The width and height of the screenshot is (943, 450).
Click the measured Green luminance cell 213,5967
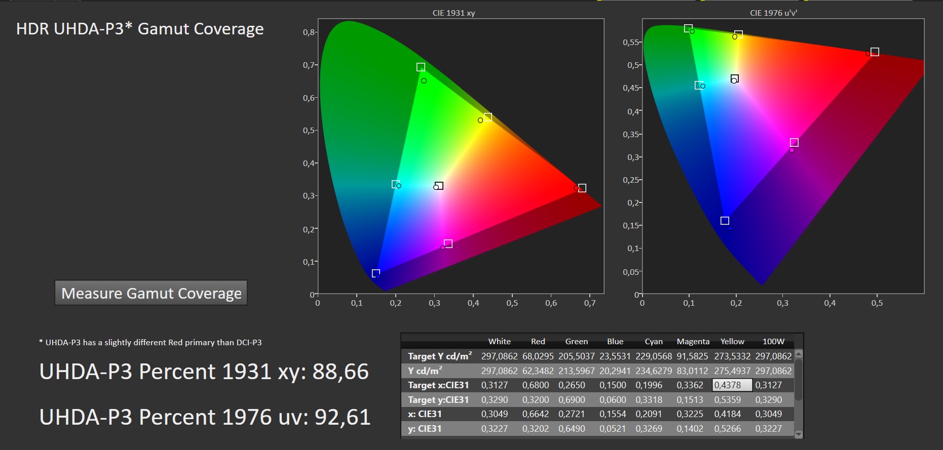point(576,371)
